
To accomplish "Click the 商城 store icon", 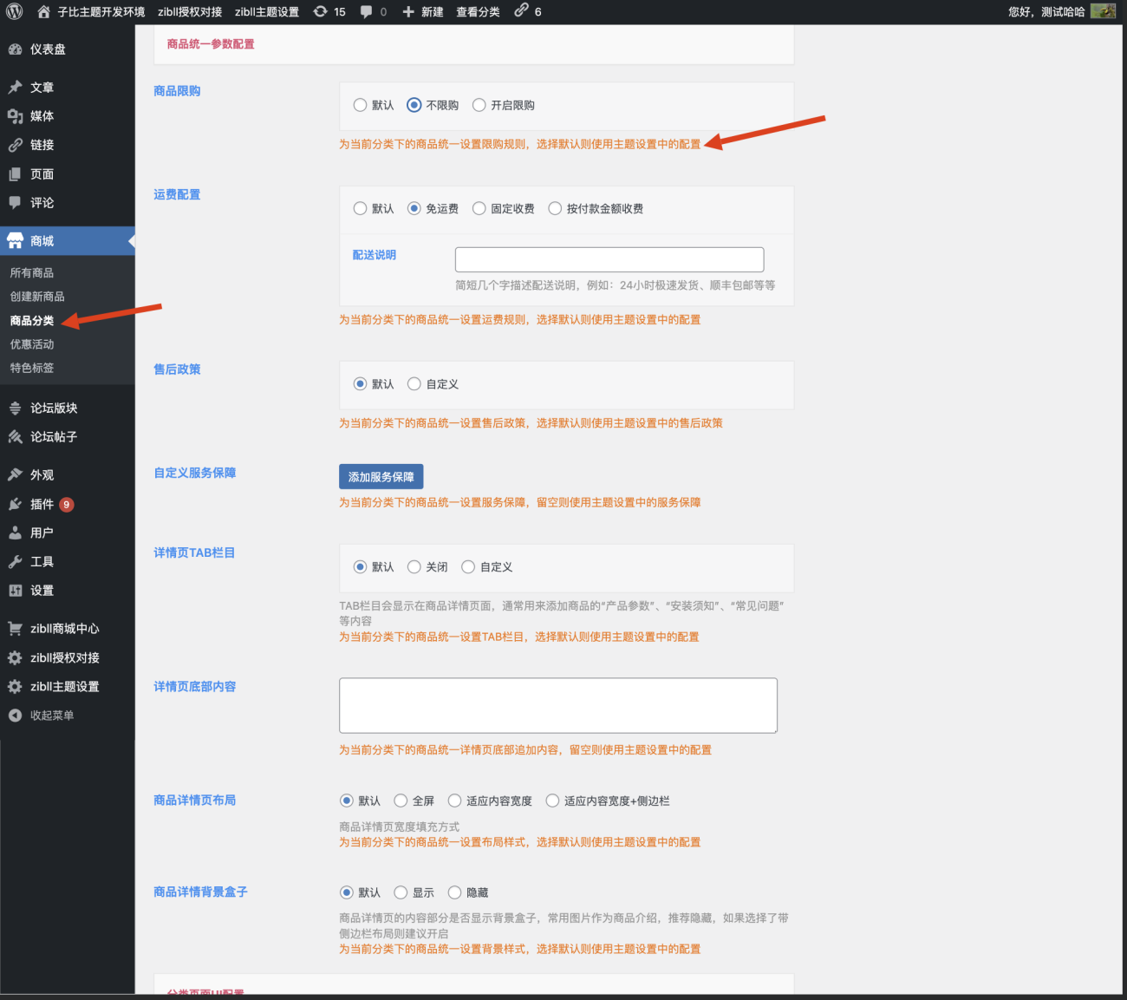I will coord(15,241).
